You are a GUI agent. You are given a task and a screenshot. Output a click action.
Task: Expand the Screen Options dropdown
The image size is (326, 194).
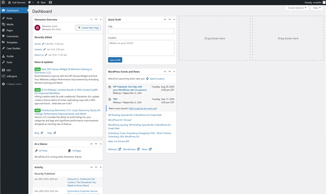297,8
